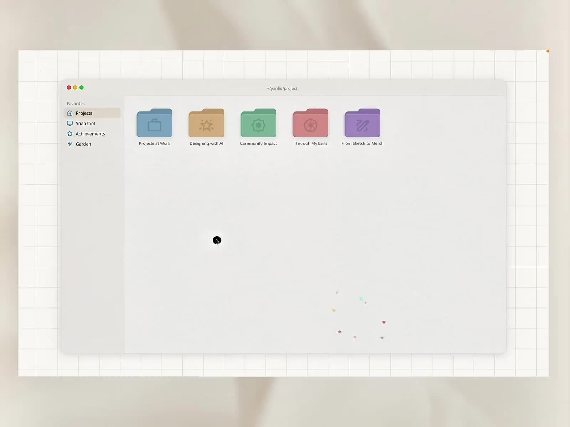Click the "Through My Lens" text label
The height and width of the screenshot is (427, 570).
(310, 143)
